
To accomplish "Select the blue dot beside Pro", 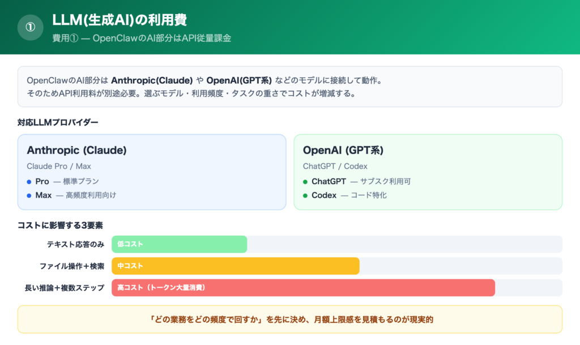I will [28, 182].
